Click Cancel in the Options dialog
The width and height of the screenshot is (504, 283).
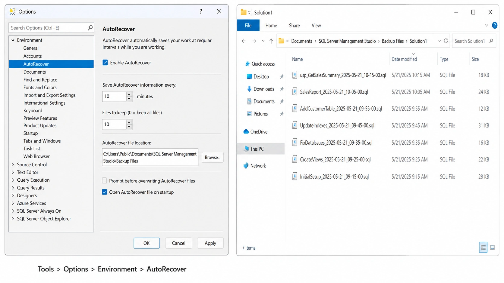coord(178,243)
